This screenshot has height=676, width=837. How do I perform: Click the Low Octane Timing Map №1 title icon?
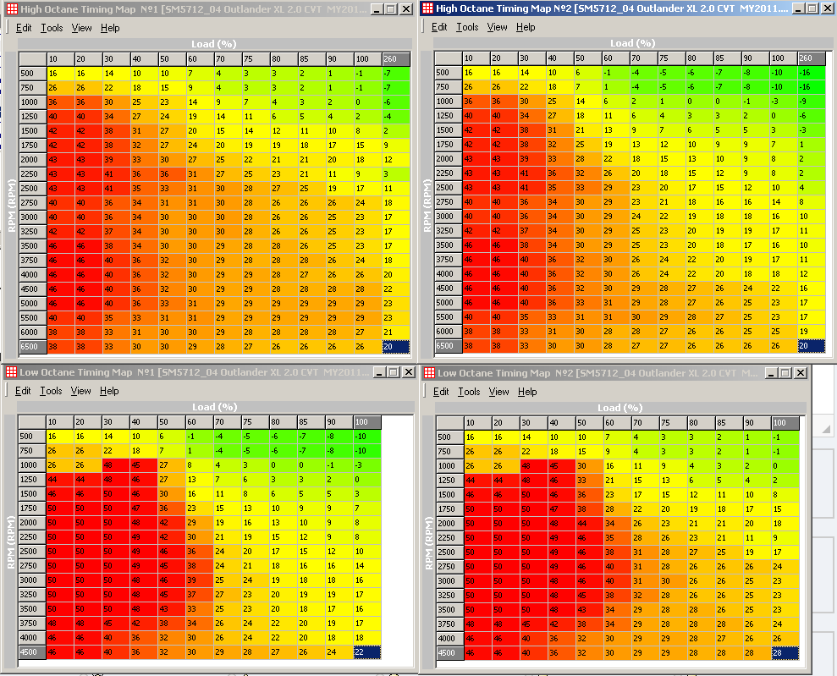click(10, 372)
